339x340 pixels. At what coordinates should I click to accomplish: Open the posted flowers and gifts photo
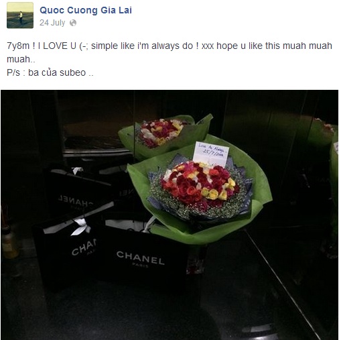169,215
